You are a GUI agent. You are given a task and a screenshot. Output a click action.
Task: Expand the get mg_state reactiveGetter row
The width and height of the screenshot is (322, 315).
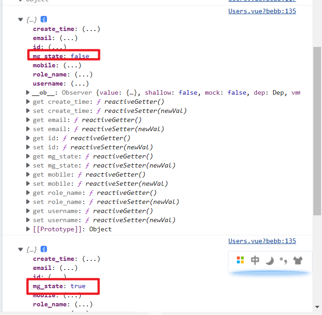coord(28,157)
